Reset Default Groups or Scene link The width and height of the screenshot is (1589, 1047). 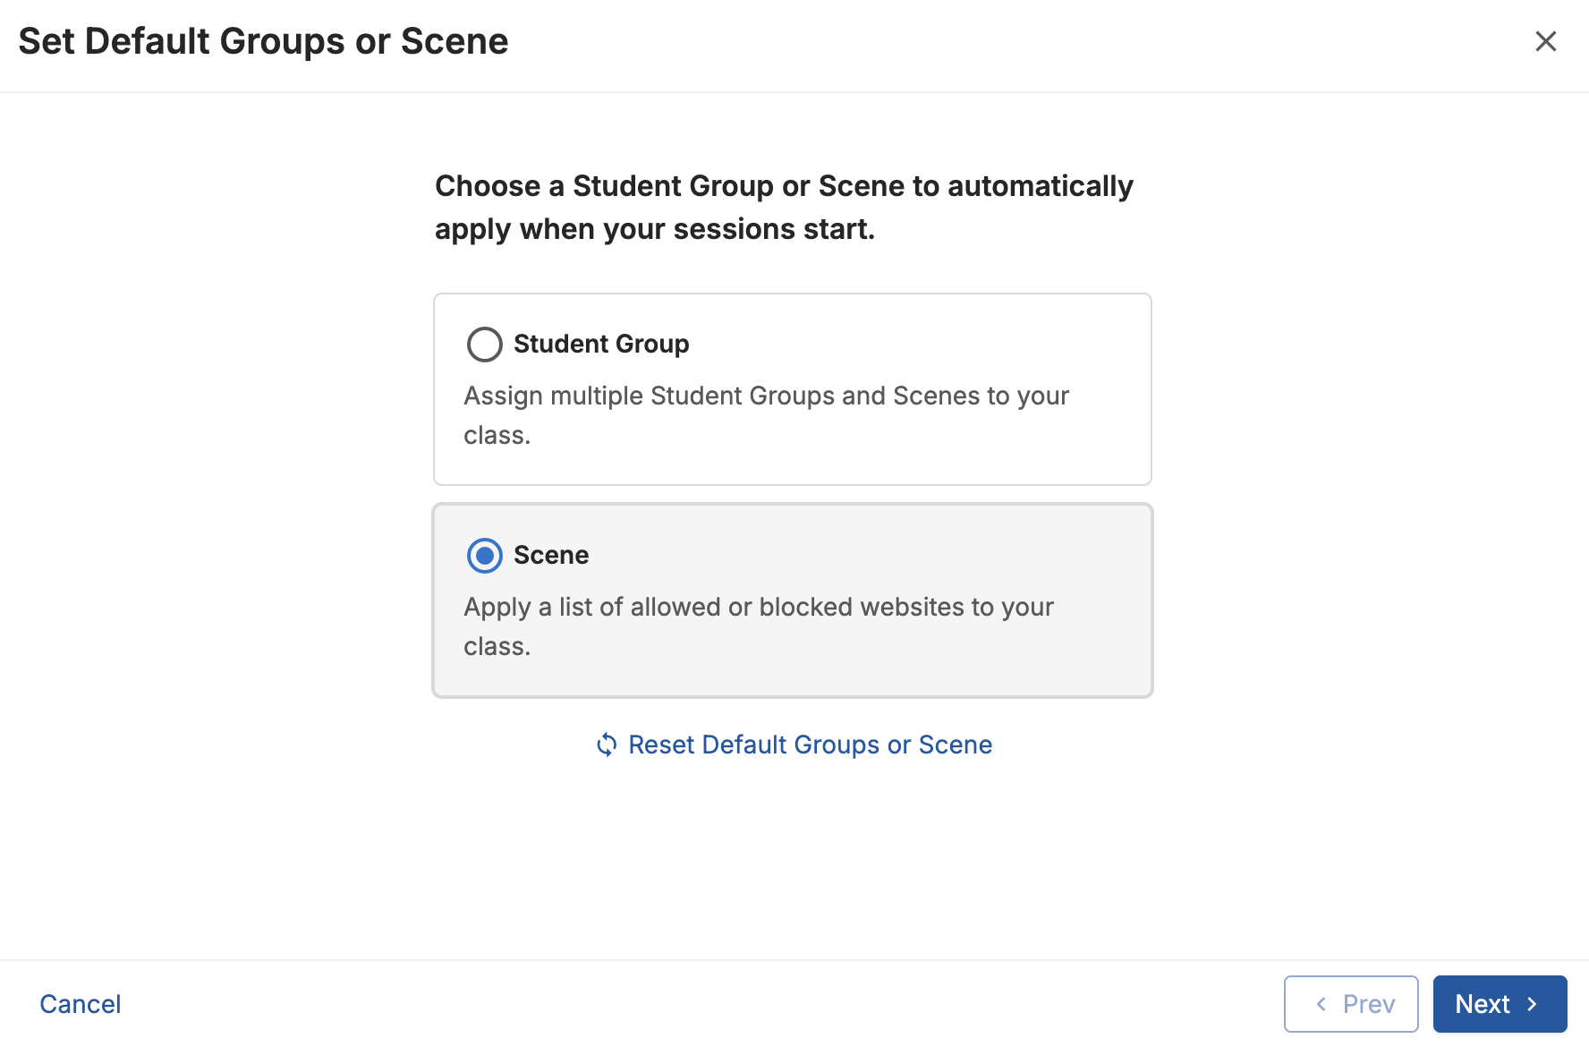(810, 745)
